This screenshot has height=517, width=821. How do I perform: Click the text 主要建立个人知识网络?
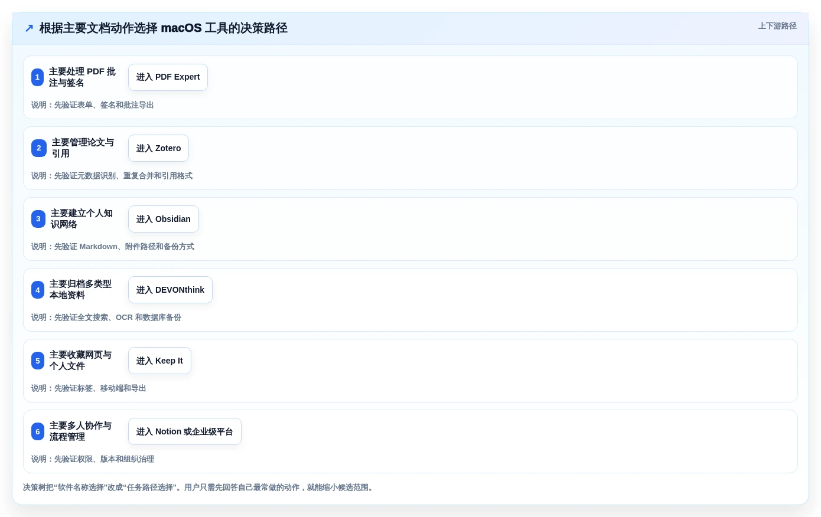pos(82,219)
